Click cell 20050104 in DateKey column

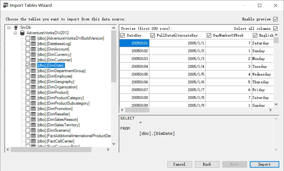(x=134, y=67)
